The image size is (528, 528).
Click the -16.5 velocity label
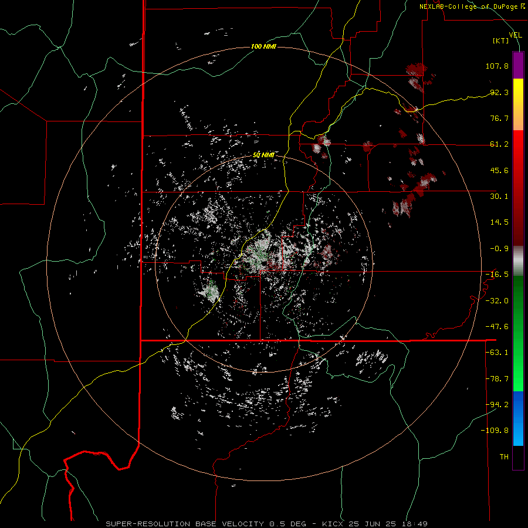[x=497, y=275]
